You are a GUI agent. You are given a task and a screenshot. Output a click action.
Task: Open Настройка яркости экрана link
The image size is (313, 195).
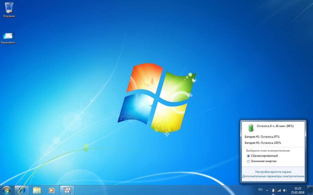[x=273, y=172]
